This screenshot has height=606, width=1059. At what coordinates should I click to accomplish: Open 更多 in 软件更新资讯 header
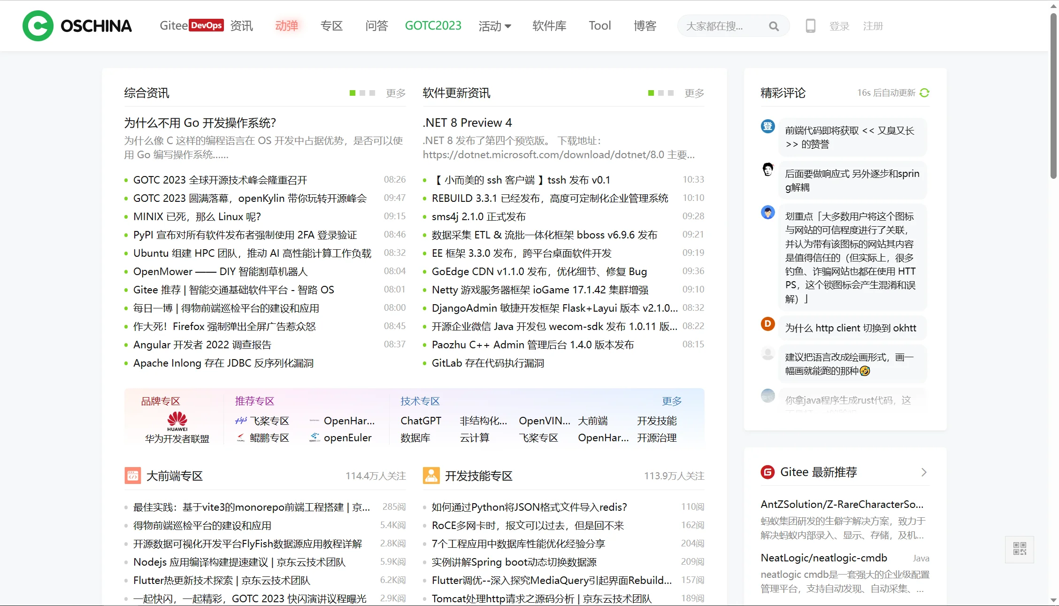point(694,93)
